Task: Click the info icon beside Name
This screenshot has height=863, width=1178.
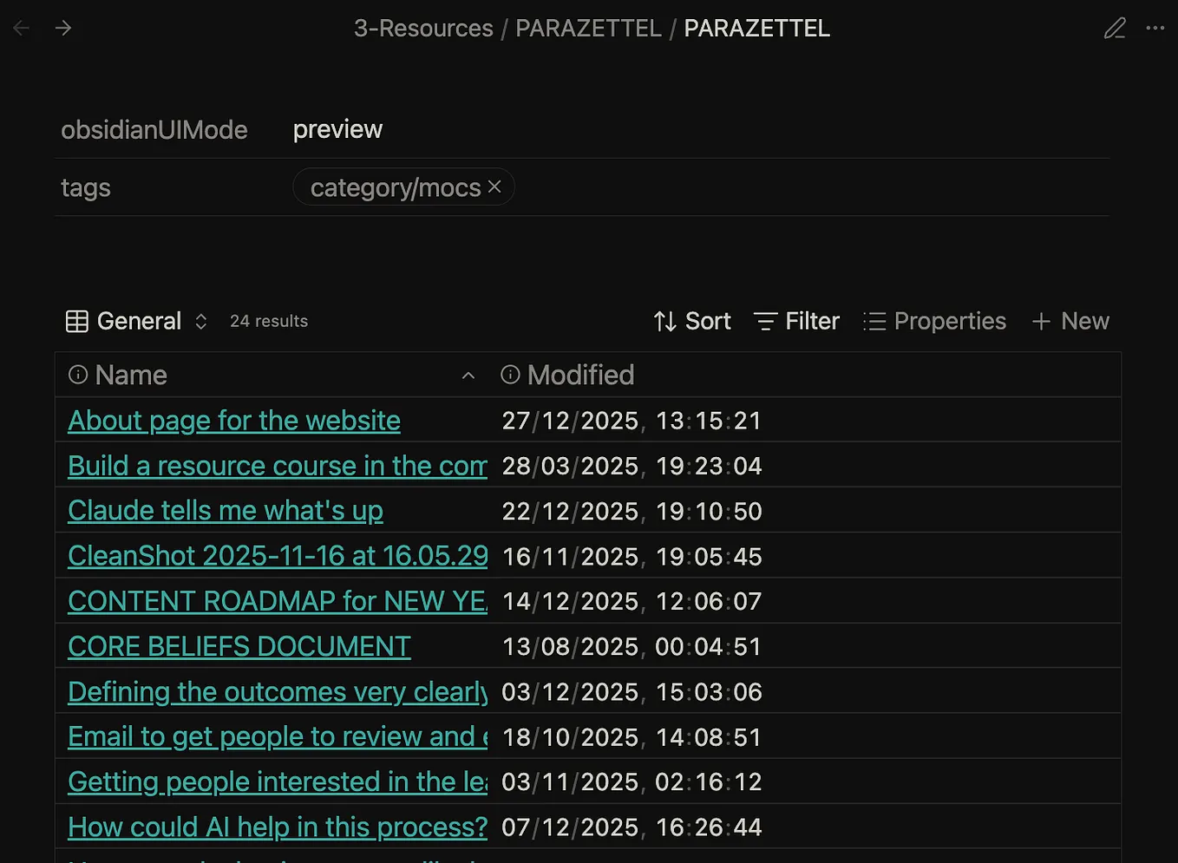Action: point(78,375)
